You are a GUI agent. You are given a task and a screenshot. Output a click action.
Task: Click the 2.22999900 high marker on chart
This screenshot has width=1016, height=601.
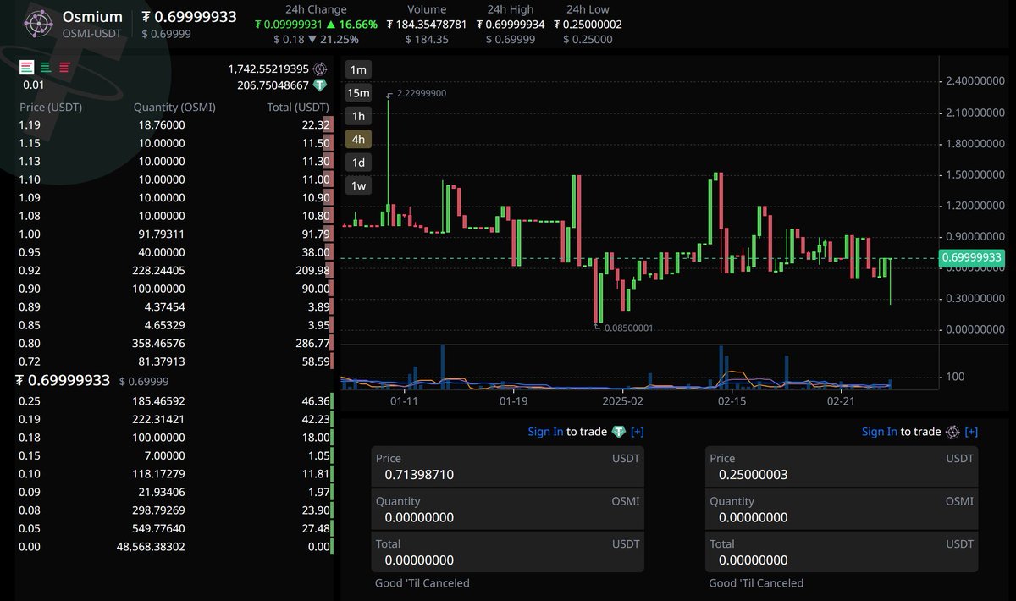422,93
